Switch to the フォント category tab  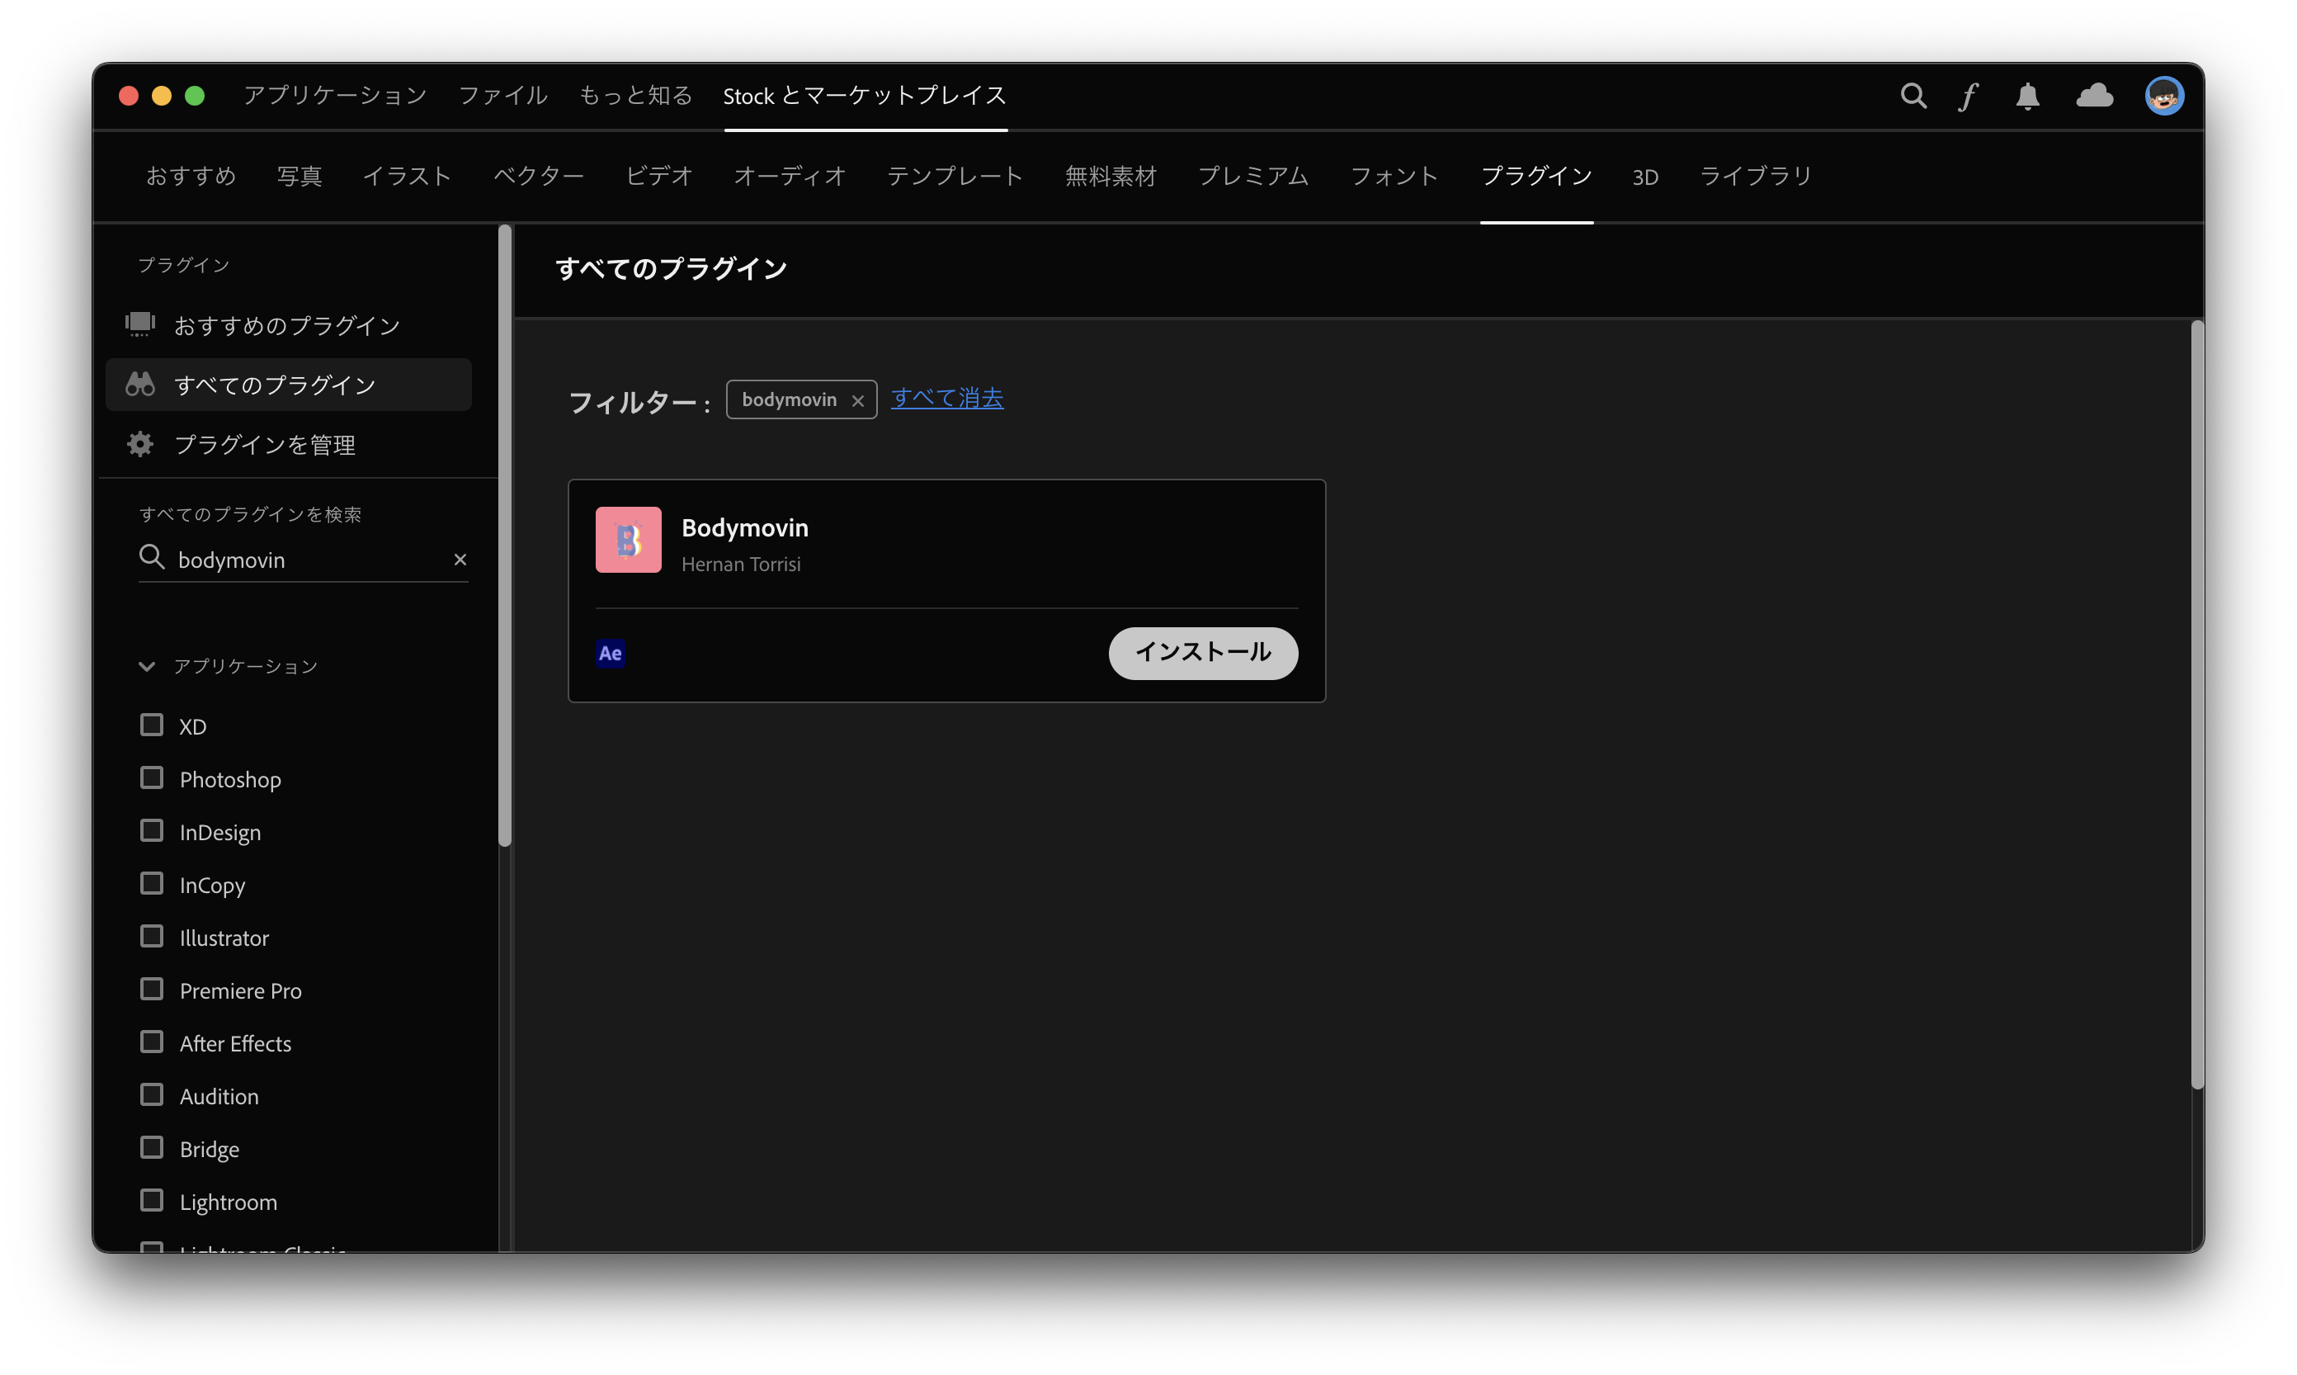click(1394, 176)
